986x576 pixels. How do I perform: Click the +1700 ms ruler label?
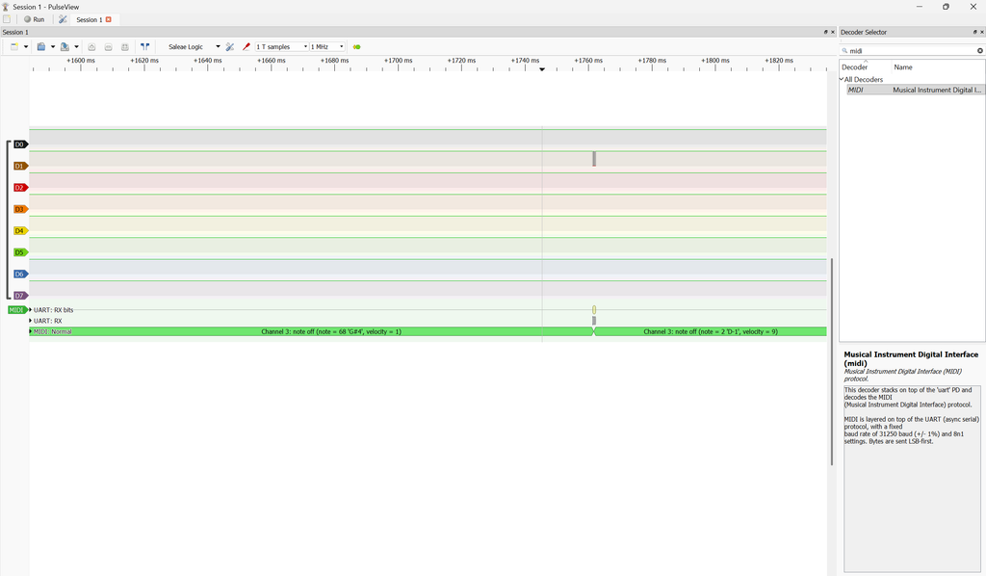pyautogui.click(x=398, y=61)
